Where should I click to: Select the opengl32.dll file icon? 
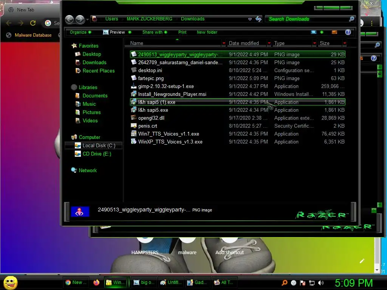coord(133,118)
